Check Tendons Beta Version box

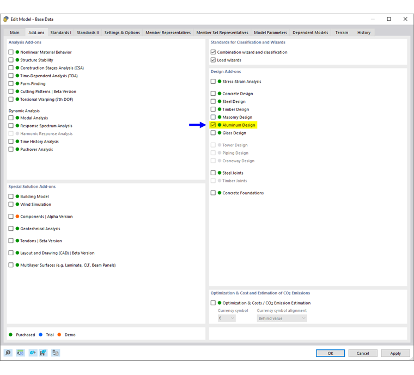click(11, 241)
